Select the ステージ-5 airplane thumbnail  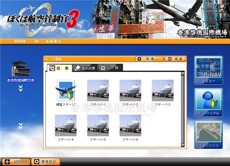click(98, 125)
